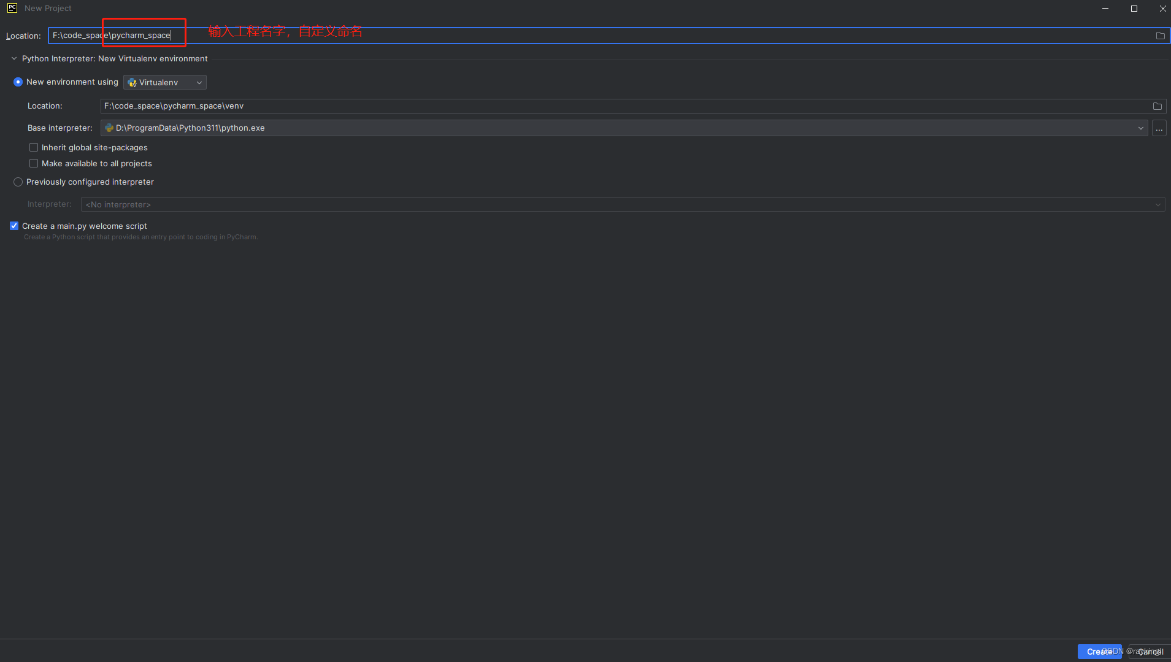Viewport: 1171px width, 662px height.
Task: Open the No interpreter dropdown
Action: [623, 205]
